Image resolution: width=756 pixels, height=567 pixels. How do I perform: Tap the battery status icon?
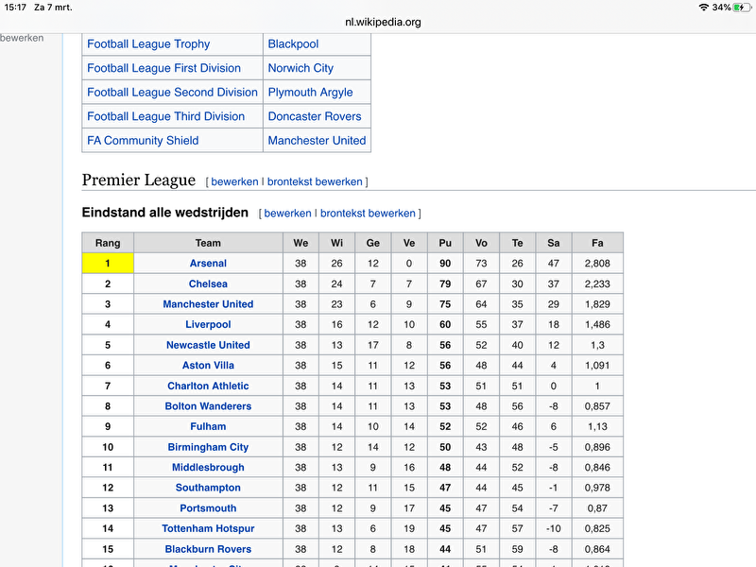point(742,8)
